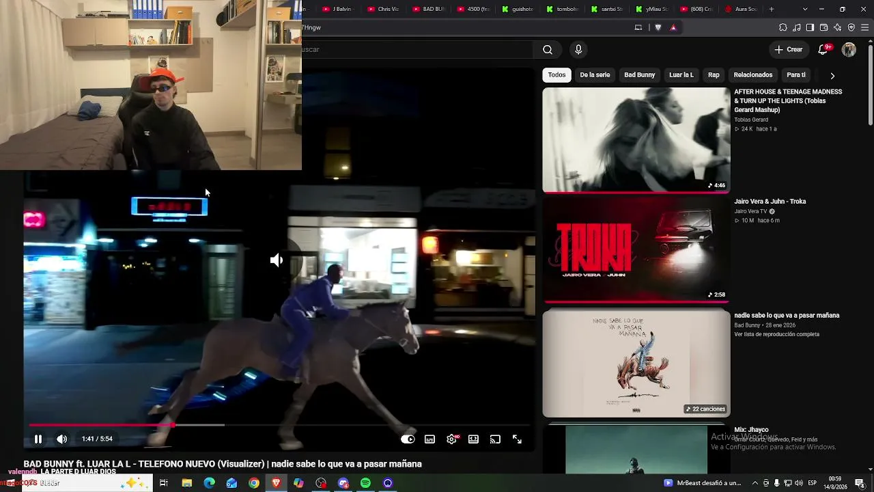This screenshot has height=492, width=874.
Task: Switch to the Chris Viz browser tab
Action: tap(382, 9)
